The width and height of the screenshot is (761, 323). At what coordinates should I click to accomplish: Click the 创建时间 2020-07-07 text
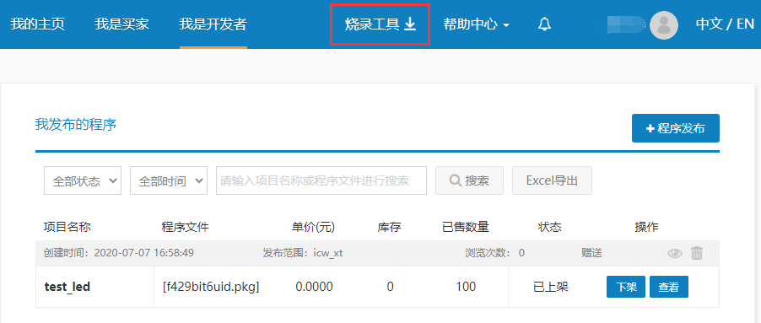119,253
